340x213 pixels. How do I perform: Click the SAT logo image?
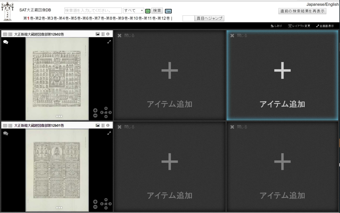tap(8, 12)
